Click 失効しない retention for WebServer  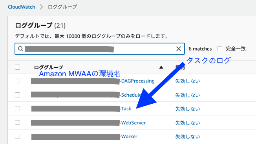click(188, 123)
